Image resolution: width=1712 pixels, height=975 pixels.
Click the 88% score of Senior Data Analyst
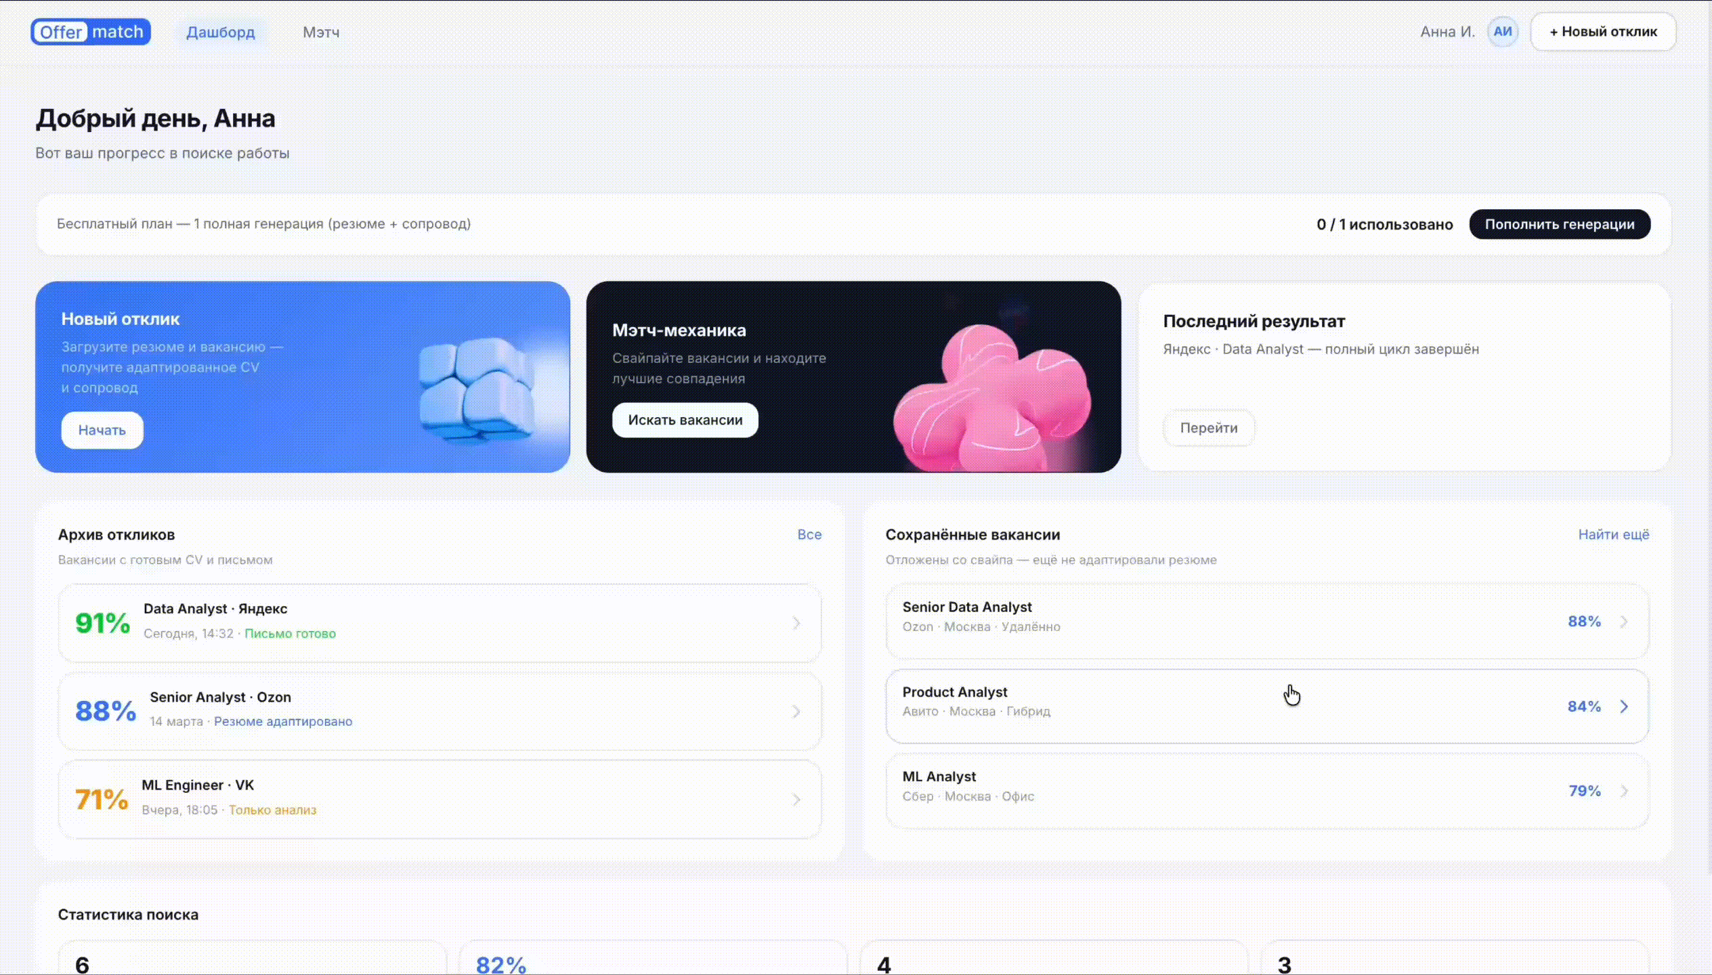(1585, 622)
